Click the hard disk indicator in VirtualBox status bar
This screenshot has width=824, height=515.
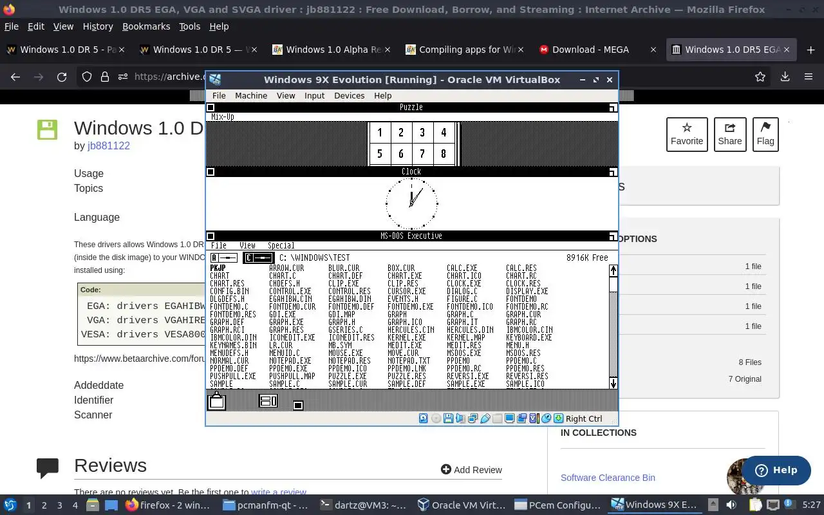[x=423, y=418]
